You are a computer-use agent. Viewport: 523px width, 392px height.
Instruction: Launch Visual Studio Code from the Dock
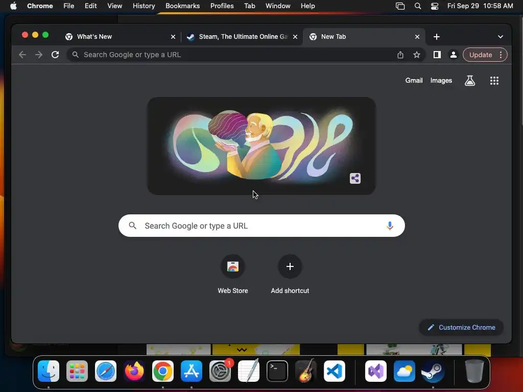point(335,371)
